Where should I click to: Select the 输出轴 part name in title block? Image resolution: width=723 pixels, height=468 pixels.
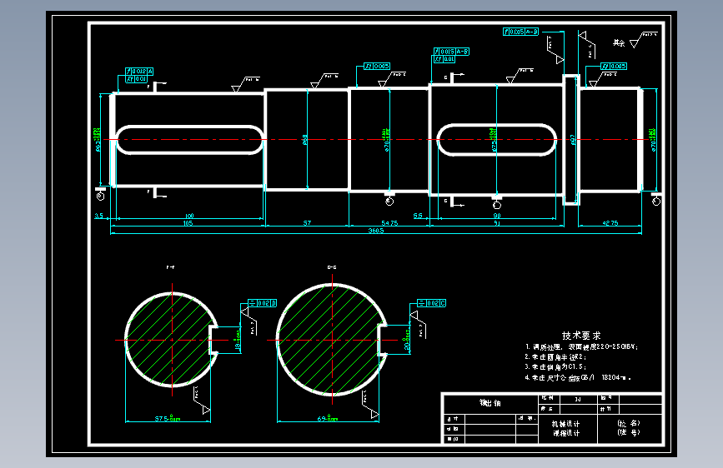pos(490,402)
